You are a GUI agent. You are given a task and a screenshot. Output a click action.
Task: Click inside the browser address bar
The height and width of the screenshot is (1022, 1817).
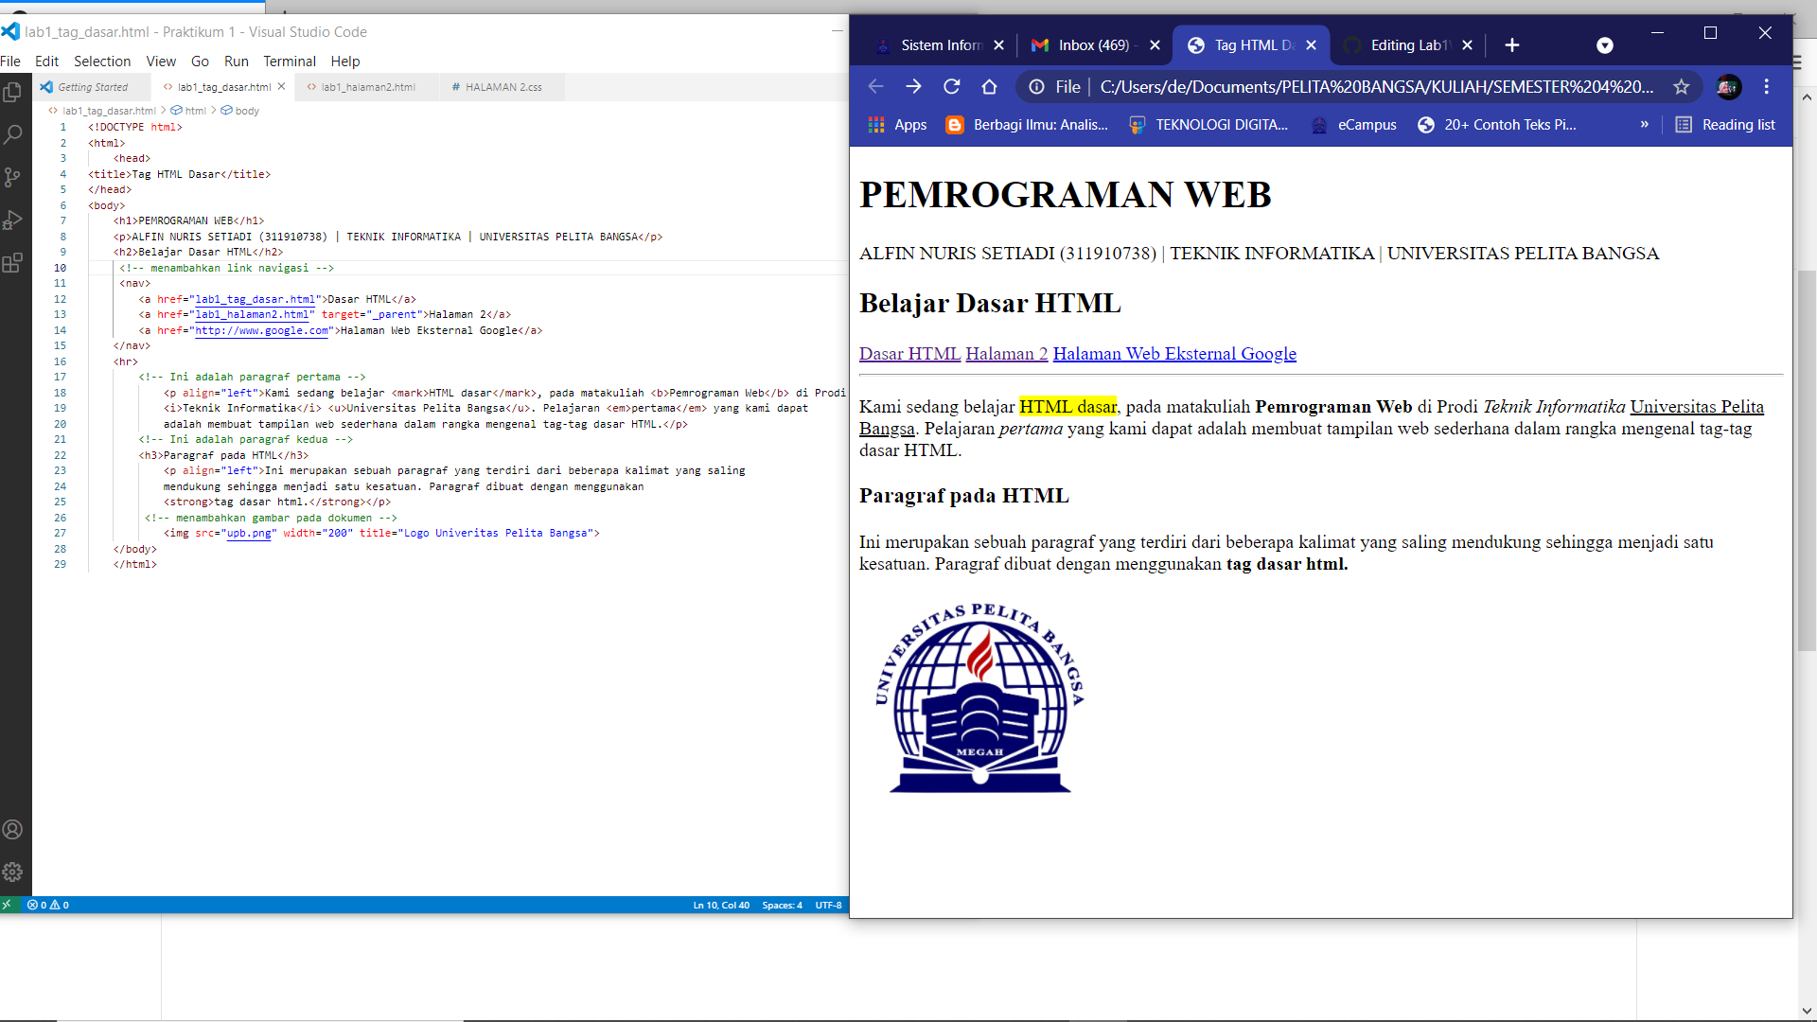1325,86
